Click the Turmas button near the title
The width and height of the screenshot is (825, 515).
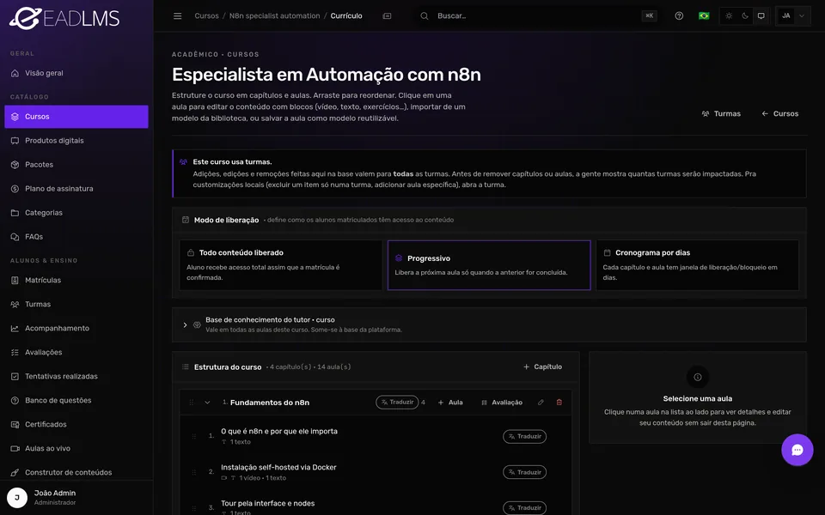click(x=721, y=113)
